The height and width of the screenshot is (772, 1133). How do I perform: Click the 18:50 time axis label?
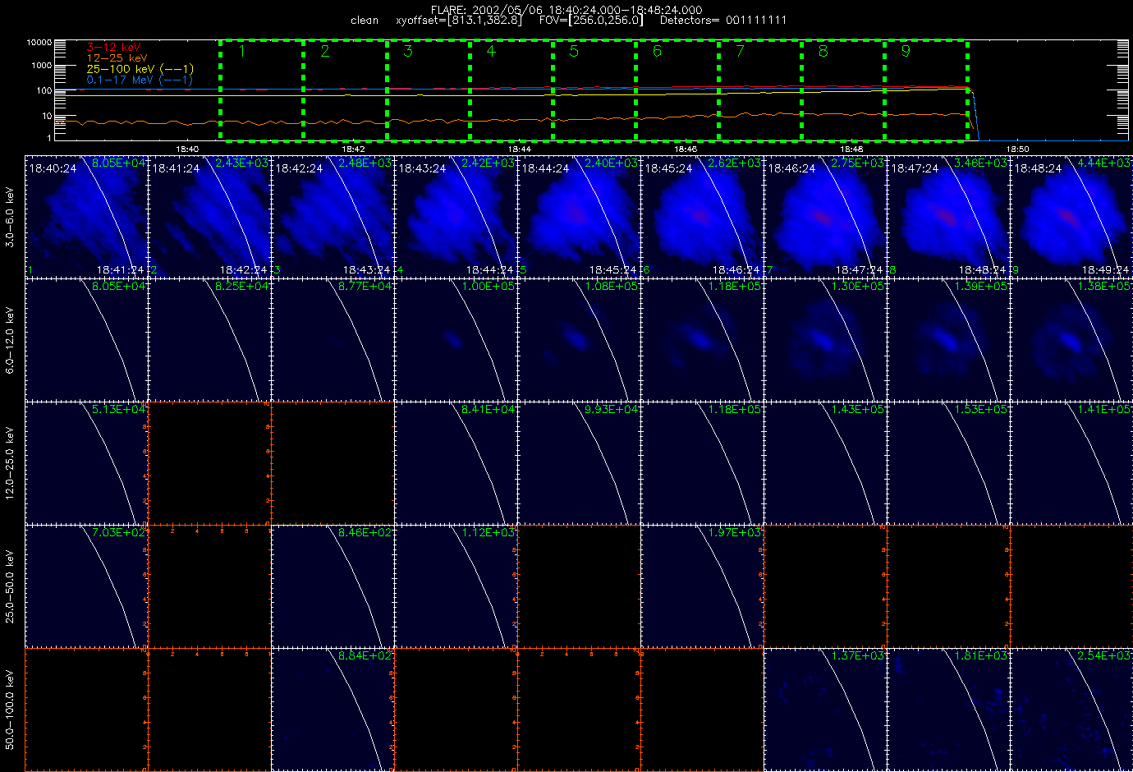click(1017, 149)
